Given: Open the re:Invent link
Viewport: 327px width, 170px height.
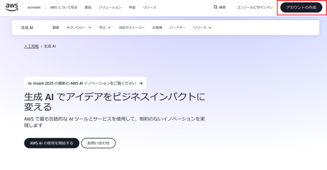Looking at the screenshot, I should coord(34,7).
